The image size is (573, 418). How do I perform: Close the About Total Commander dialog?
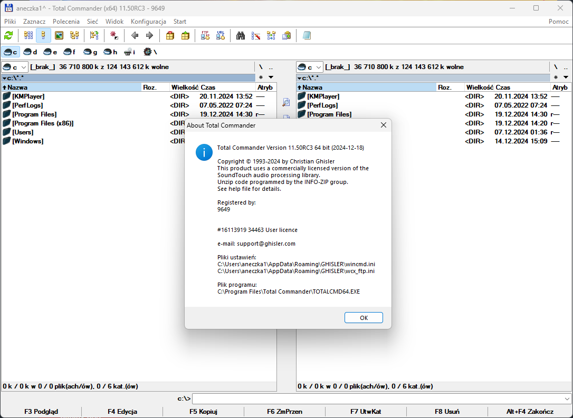(x=384, y=125)
